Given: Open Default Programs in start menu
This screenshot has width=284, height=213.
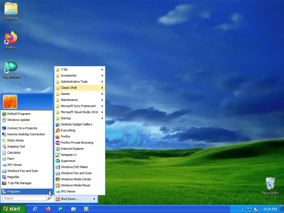Looking at the screenshot, I should (x=27, y=114).
